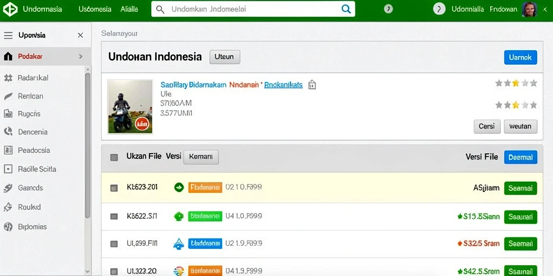Click the Cersi button
This screenshot has width=553, height=276.
coord(487,126)
